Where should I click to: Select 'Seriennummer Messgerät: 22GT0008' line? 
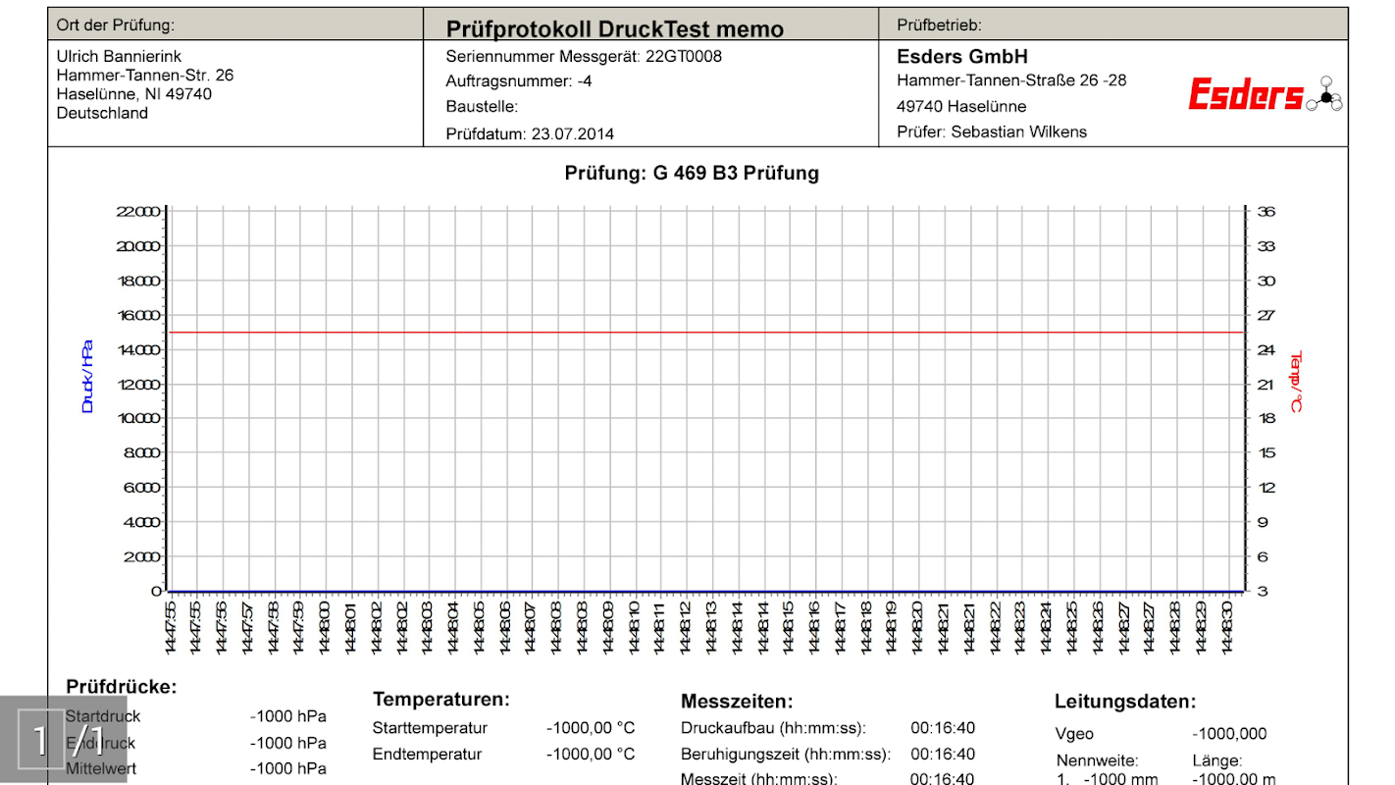pyautogui.click(x=584, y=57)
